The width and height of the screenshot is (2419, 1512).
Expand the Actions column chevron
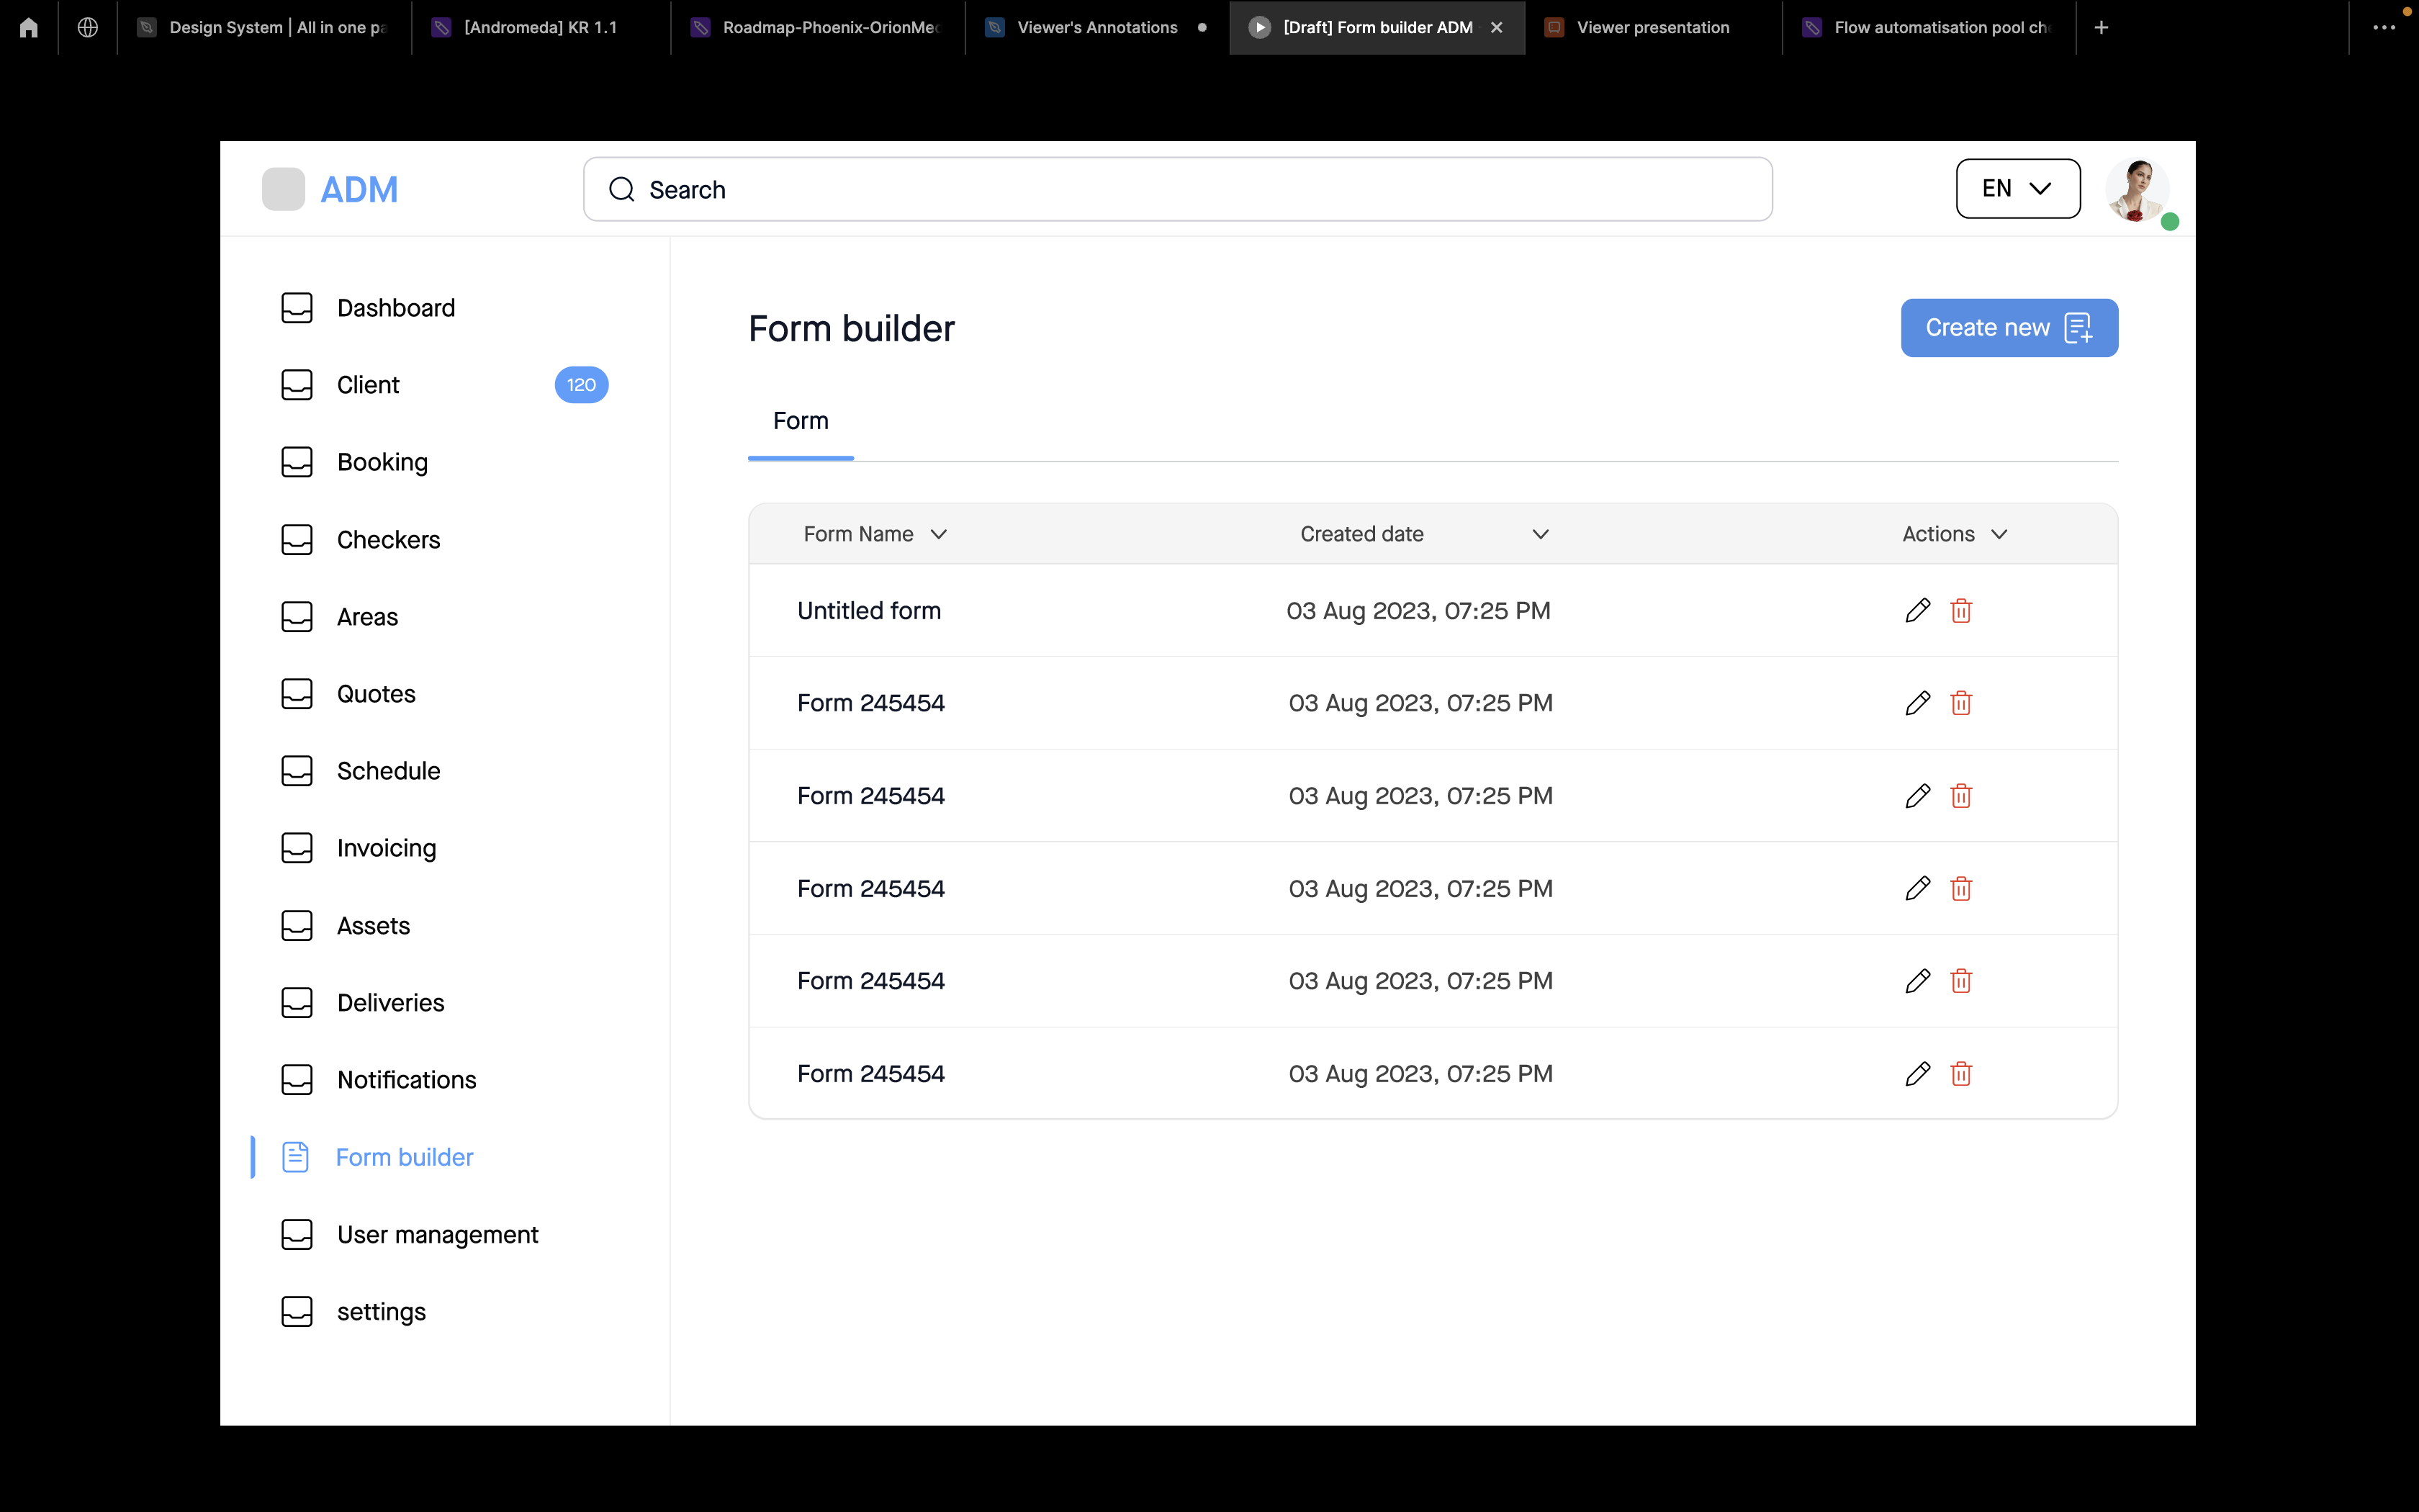(x=1999, y=534)
